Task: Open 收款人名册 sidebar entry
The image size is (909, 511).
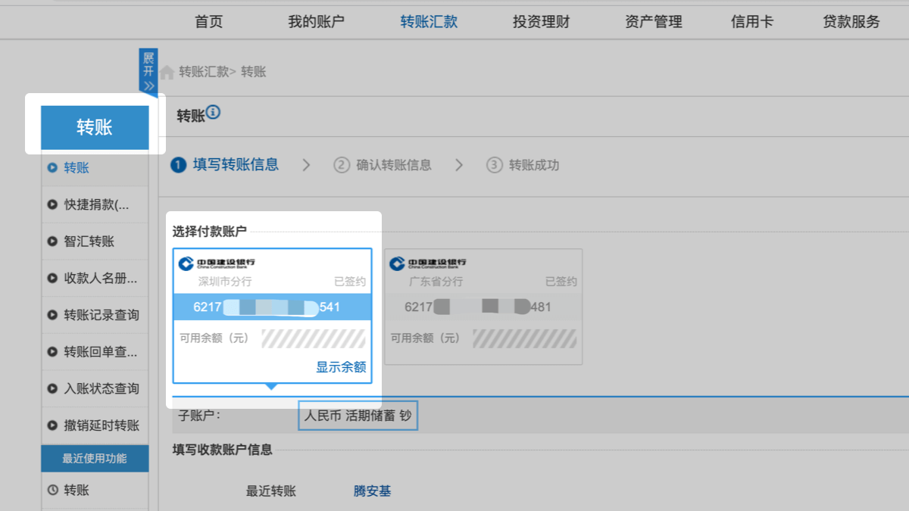Action: pyautogui.click(x=99, y=278)
